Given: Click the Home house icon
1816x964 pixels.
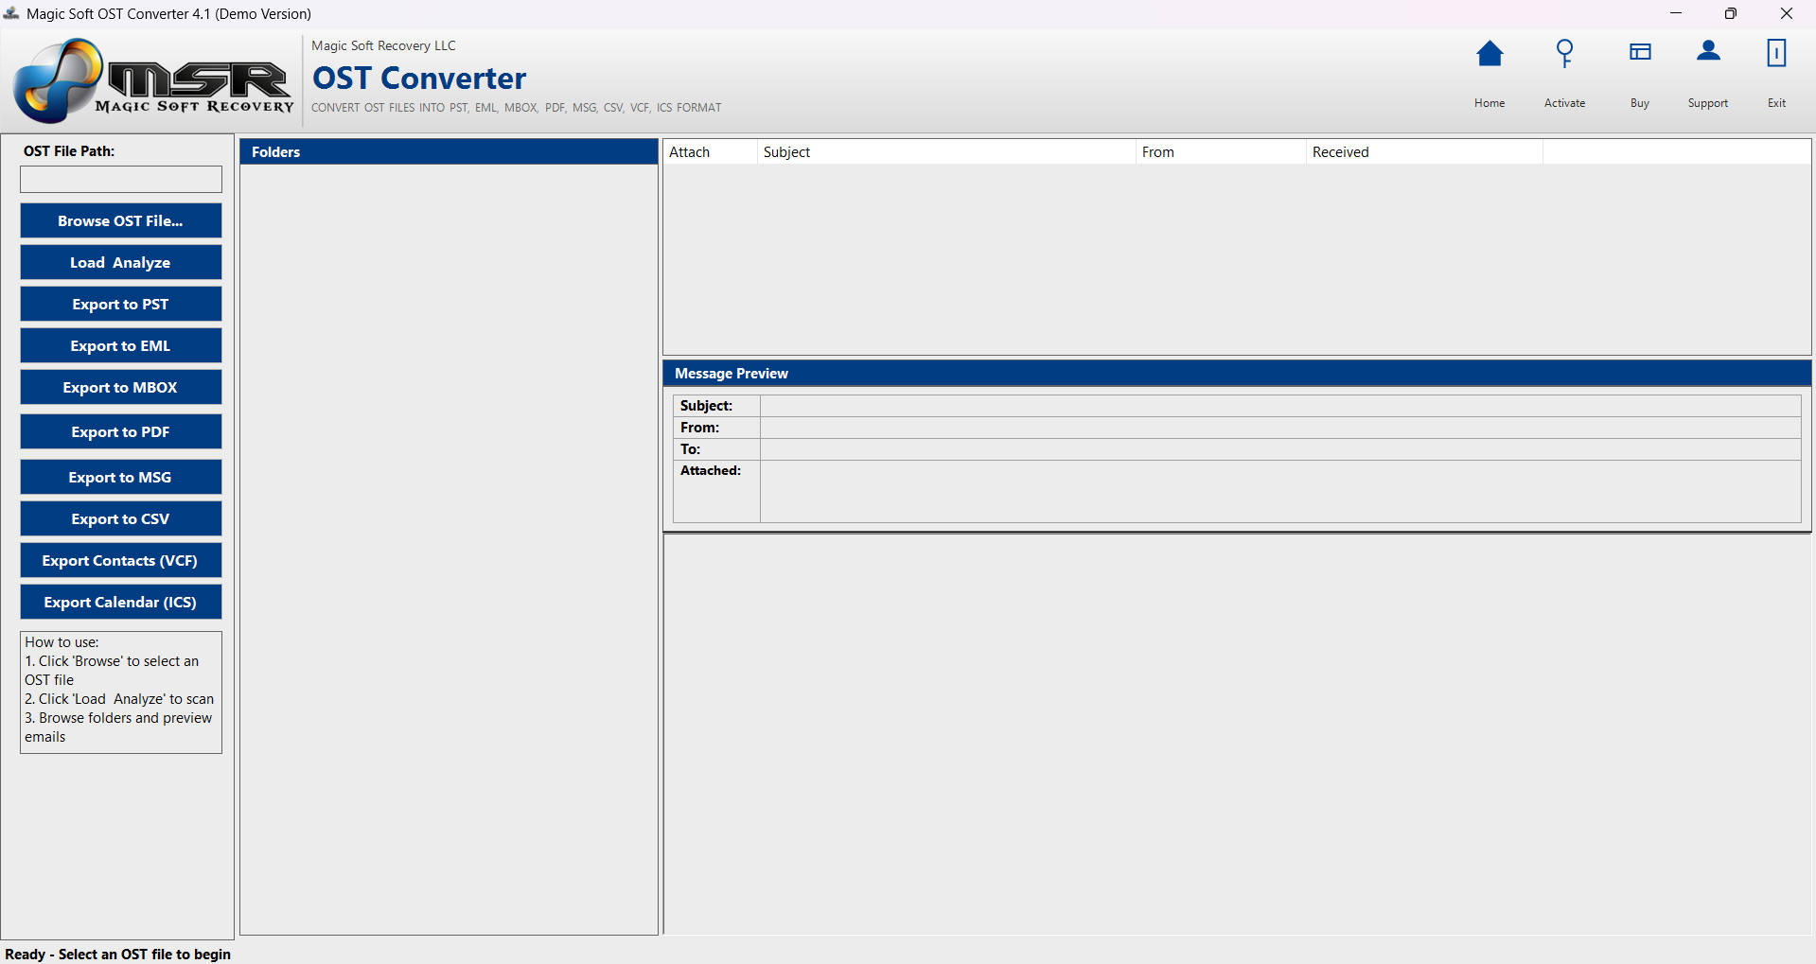Looking at the screenshot, I should pyautogui.click(x=1490, y=54).
